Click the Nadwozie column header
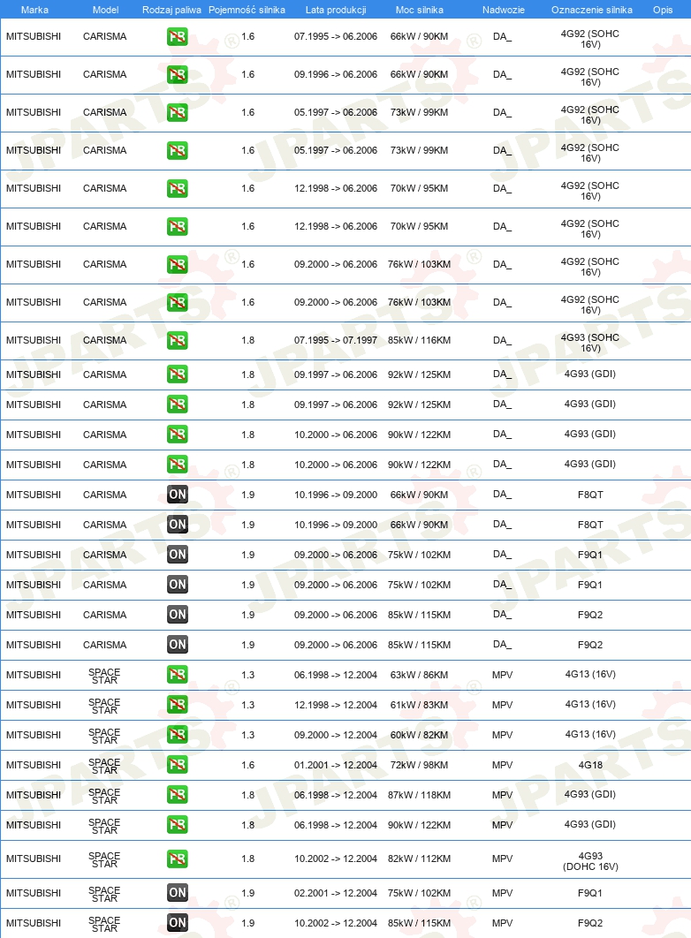 point(503,10)
